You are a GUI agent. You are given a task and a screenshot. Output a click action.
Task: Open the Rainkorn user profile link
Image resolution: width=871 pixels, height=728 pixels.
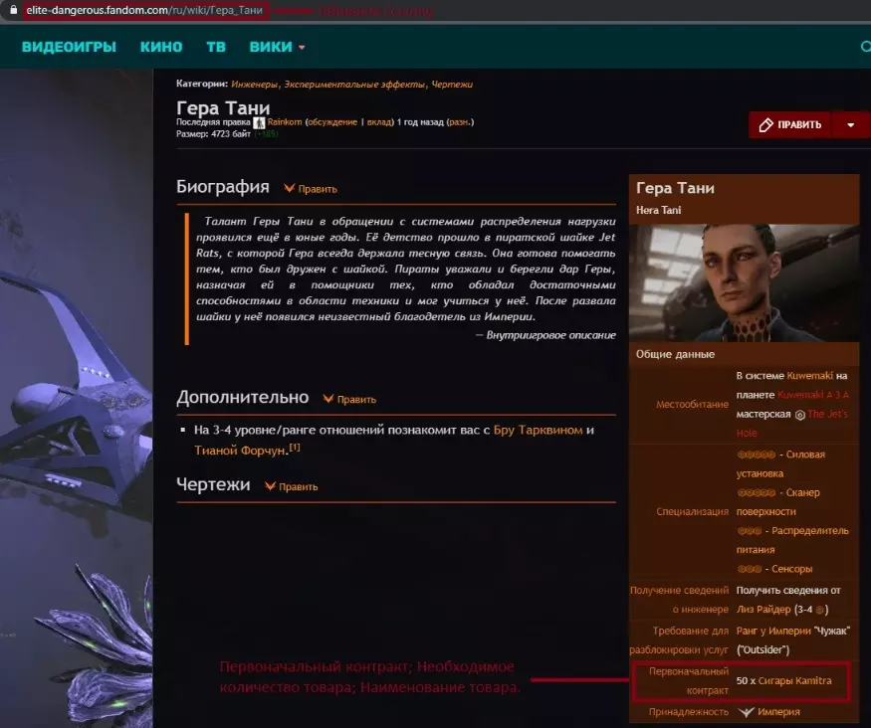coord(285,122)
